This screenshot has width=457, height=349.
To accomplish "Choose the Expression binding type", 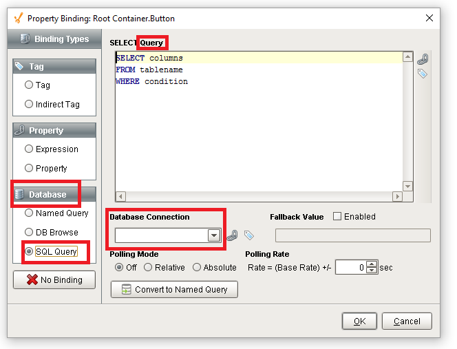I will [x=29, y=149].
